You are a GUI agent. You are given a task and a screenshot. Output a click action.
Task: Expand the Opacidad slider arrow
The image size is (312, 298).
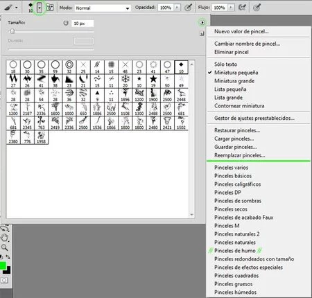pyautogui.click(x=177, y=8)
